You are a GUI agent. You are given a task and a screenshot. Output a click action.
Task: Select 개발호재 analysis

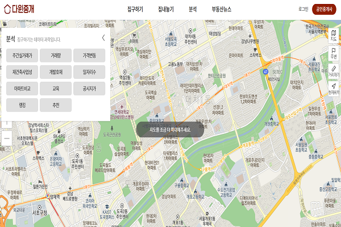(56, 72)
